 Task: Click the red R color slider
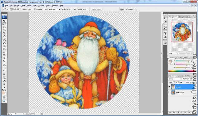tap(182, 61)
